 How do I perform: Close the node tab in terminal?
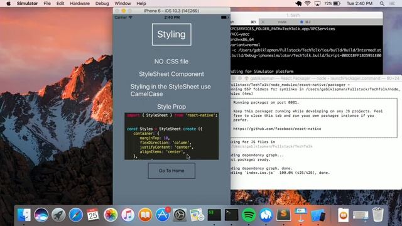tap(263, 22)
